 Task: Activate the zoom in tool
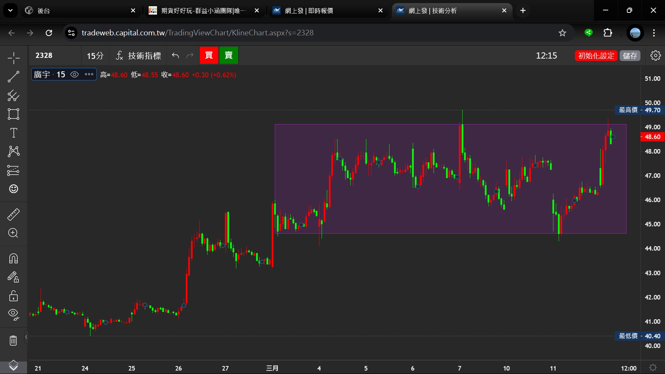click(x=14, y=233)
